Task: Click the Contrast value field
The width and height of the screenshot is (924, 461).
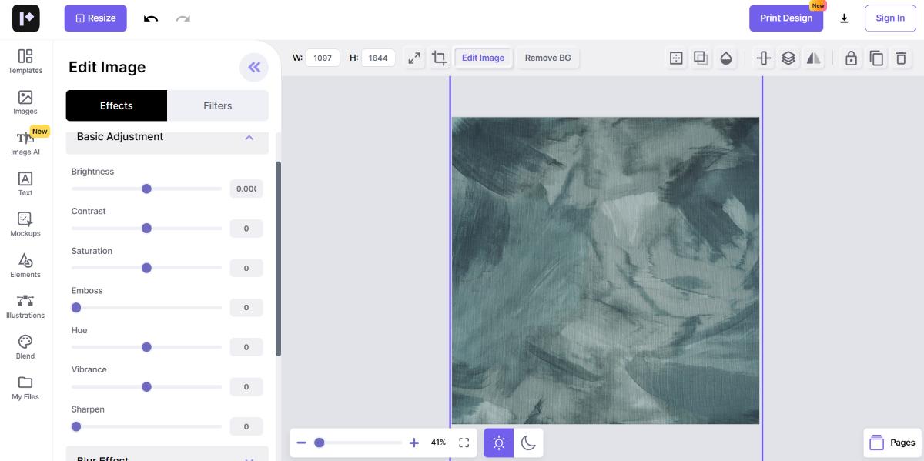Action: (246, 229)
